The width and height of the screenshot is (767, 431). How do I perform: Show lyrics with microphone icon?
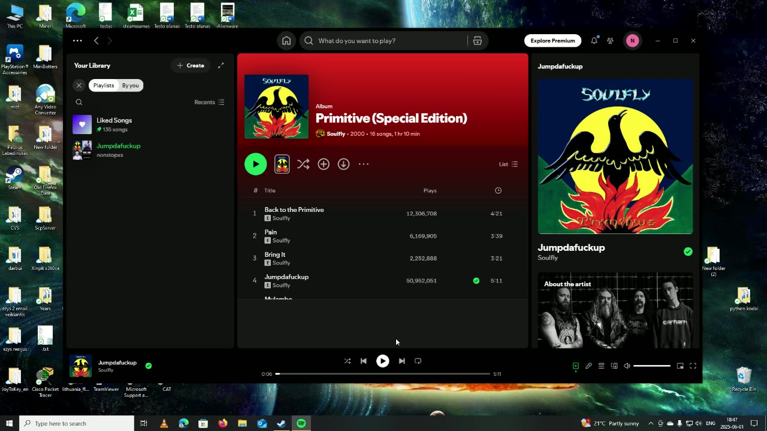588,366
